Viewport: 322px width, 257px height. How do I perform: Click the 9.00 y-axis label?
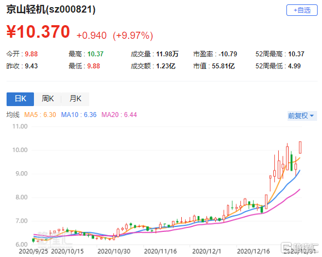coord(21,174)
